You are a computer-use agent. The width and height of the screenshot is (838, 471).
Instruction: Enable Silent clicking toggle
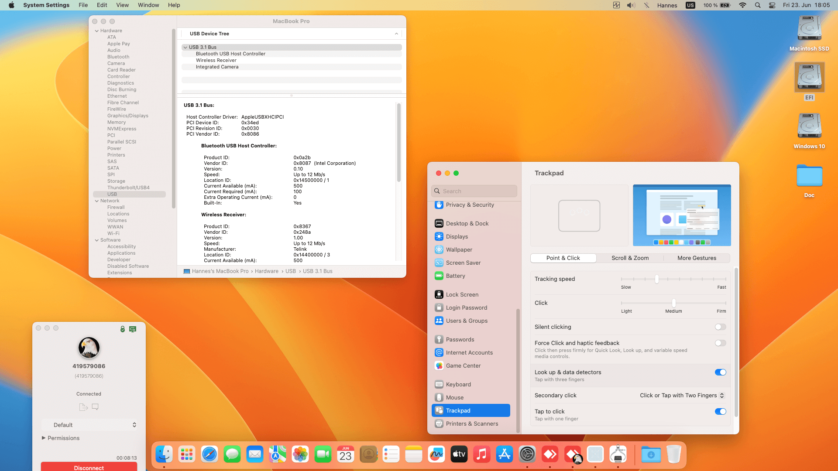tap(720, 327)
